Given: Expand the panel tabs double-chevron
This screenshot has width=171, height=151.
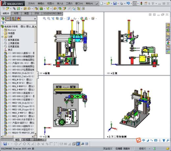Looking at the screenshot, I should [x=35, y=19].
